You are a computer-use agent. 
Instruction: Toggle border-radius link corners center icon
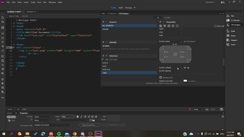pos(175,54)
